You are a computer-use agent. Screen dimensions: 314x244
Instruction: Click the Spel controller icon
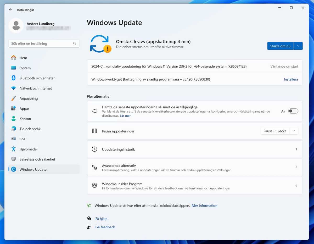(14, 139)
